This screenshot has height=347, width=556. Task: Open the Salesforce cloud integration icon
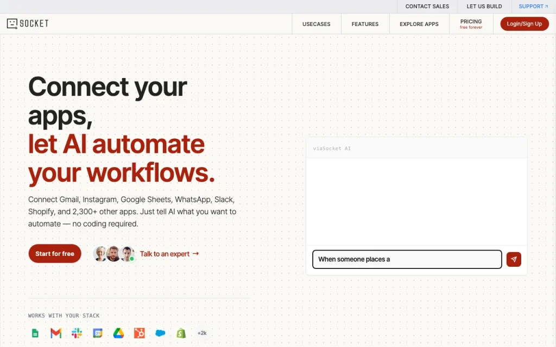[x=160, y=333]
